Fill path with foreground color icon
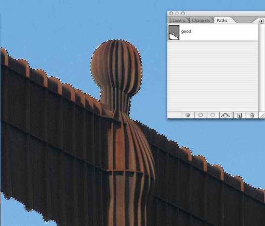This screenshot has width=265, height=226. click(187, 115)
